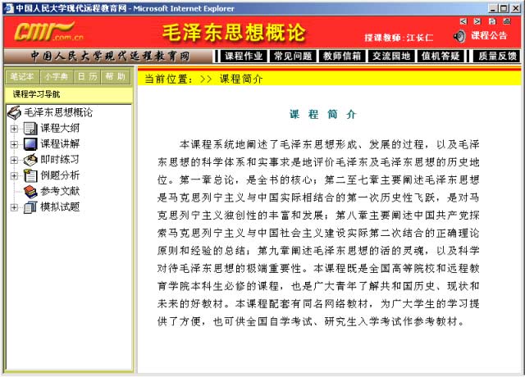Click the print icon in header
This screenshot has height=377, width=525.
pyautogui.click(x=507, y=21)
